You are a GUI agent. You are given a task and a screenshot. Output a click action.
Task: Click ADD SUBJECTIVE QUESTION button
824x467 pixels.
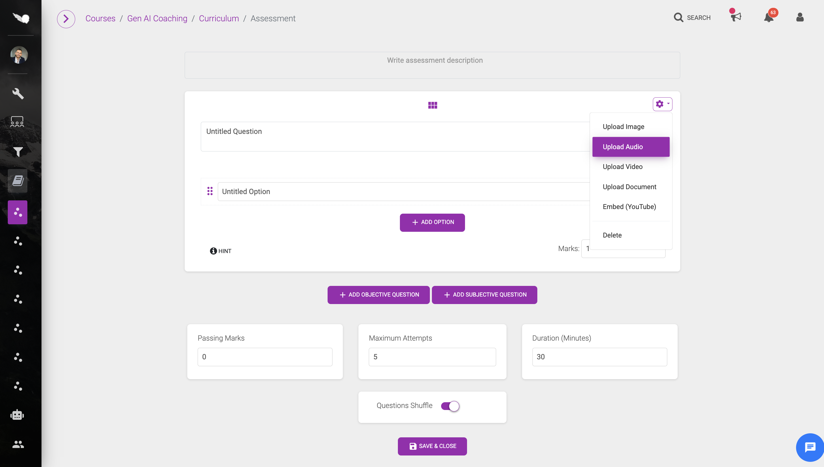click(x=484, y=295)
